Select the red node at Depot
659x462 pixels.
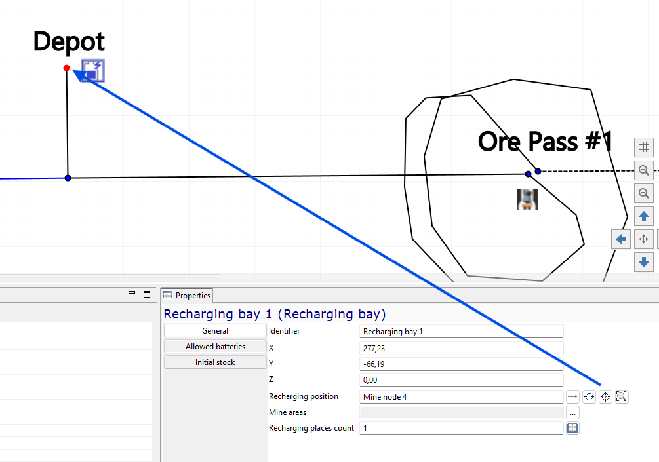coord(66,67)
